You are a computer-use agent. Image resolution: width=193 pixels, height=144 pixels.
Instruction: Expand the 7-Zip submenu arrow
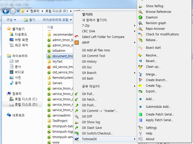(x=135, y=26)
